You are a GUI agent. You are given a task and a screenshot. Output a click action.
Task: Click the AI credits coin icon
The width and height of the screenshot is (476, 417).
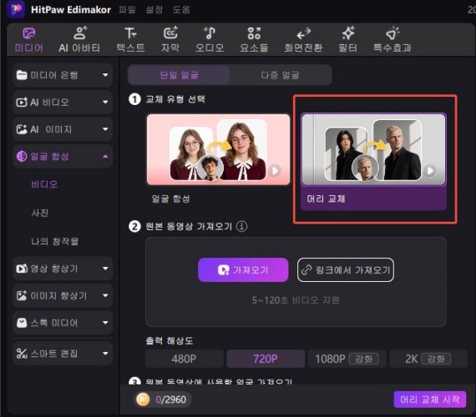pyautogui.click(x=143, y=399)
